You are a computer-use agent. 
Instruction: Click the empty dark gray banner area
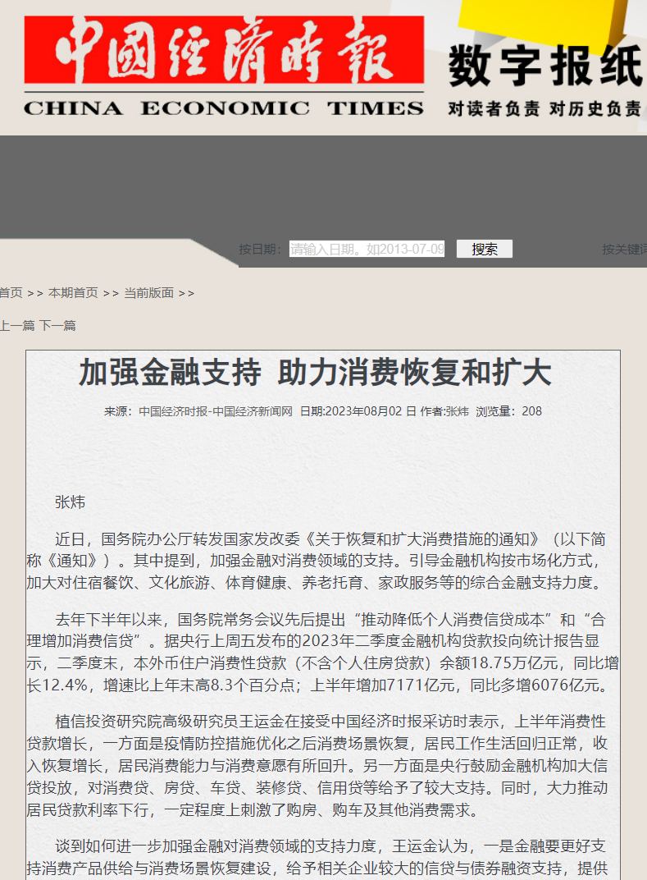[x=323, y=185]
